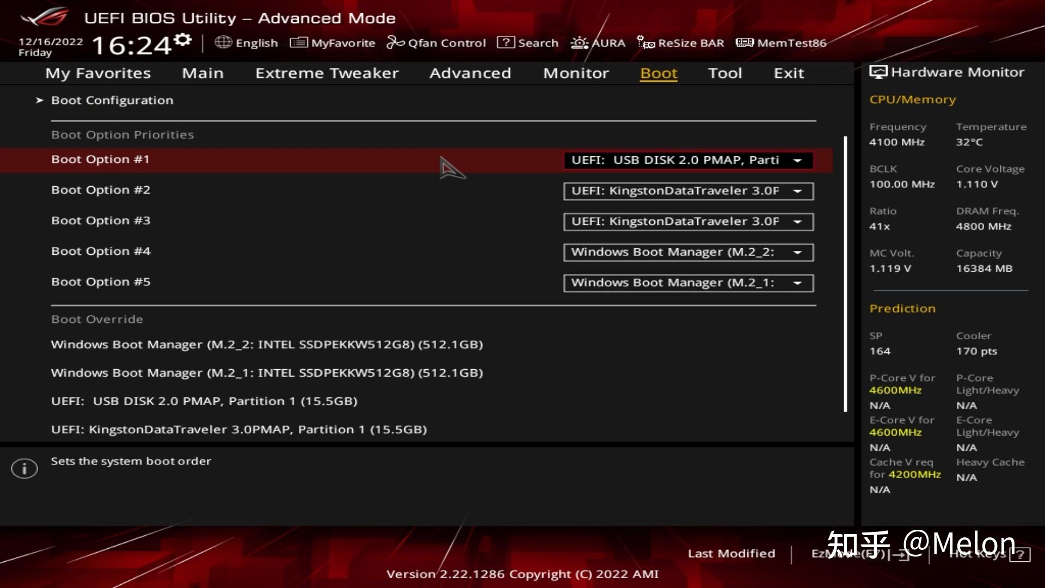Click the version 2.22.1286 copyright text
Image resolution: width=1045 pixels, height=588 pixels.
click(x=522, y=574)
